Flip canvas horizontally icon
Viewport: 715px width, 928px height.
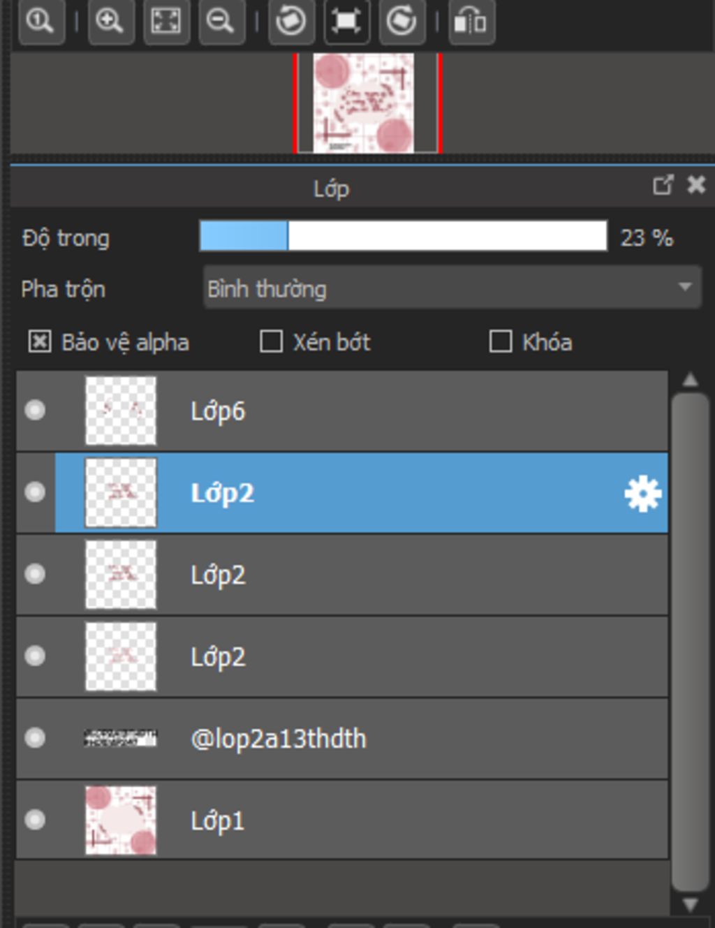tap(471, 22)
